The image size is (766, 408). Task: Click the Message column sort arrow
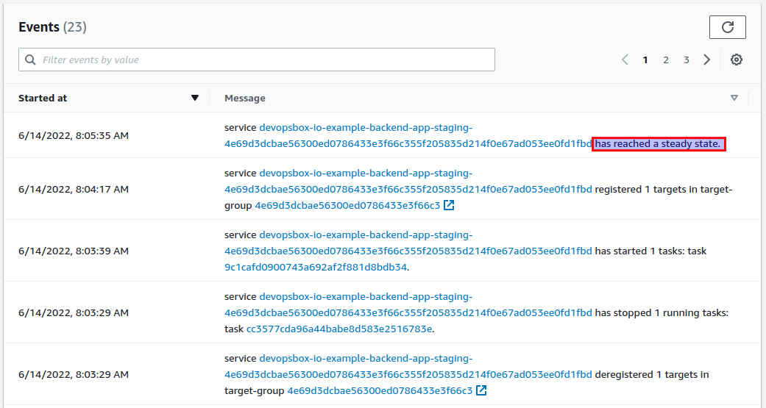tap(734, 98)
